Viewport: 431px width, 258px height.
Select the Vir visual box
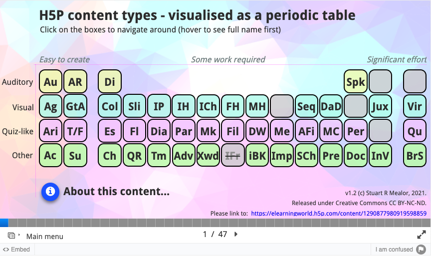(415, 106)
